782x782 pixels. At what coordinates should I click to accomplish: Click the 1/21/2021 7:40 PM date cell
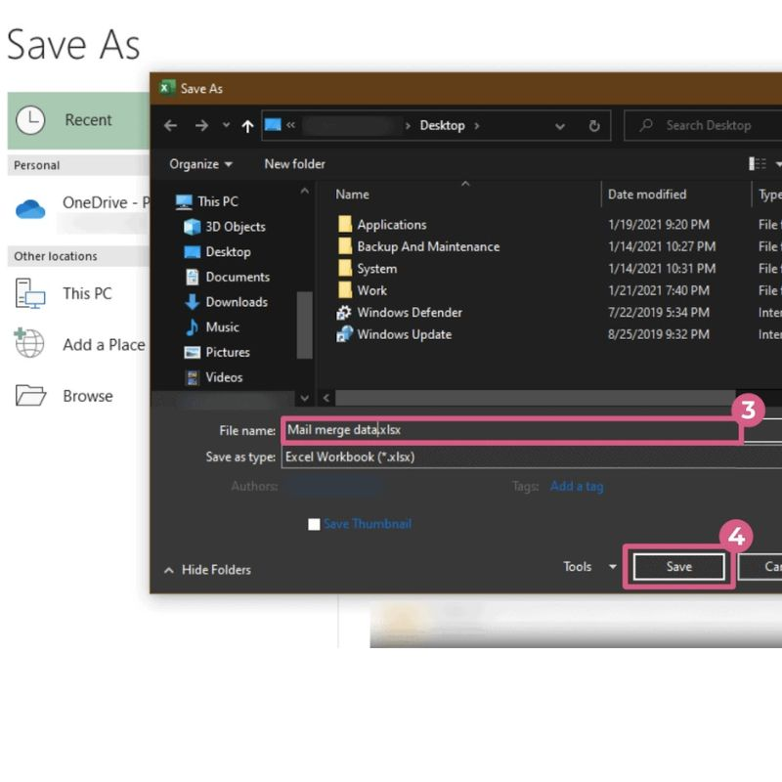pos(658,290)
